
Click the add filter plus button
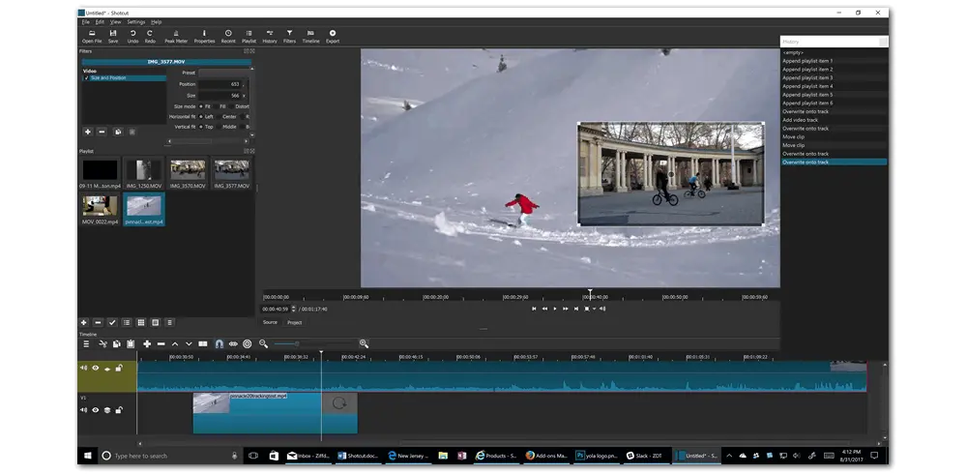click(87, 131)
